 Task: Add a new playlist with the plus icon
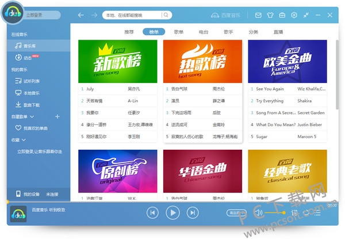tap(57, 116)
